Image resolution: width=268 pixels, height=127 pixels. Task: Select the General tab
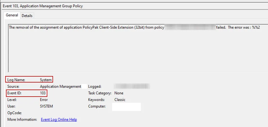click(12, 15)
